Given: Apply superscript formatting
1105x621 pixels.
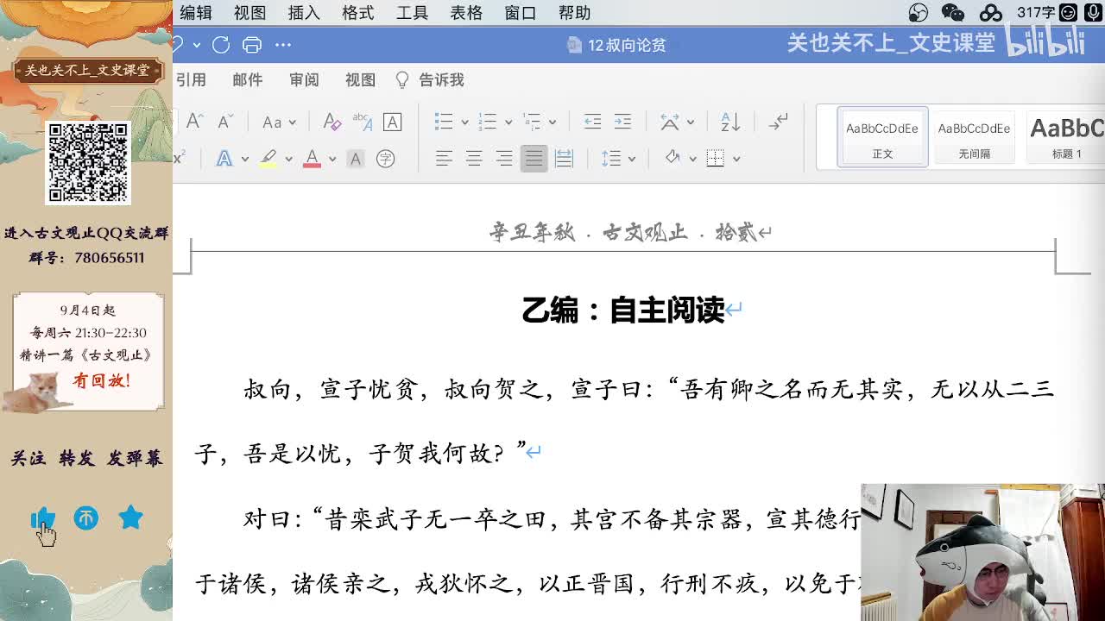Looking at the screenshot, I should (x=179, y=159).
